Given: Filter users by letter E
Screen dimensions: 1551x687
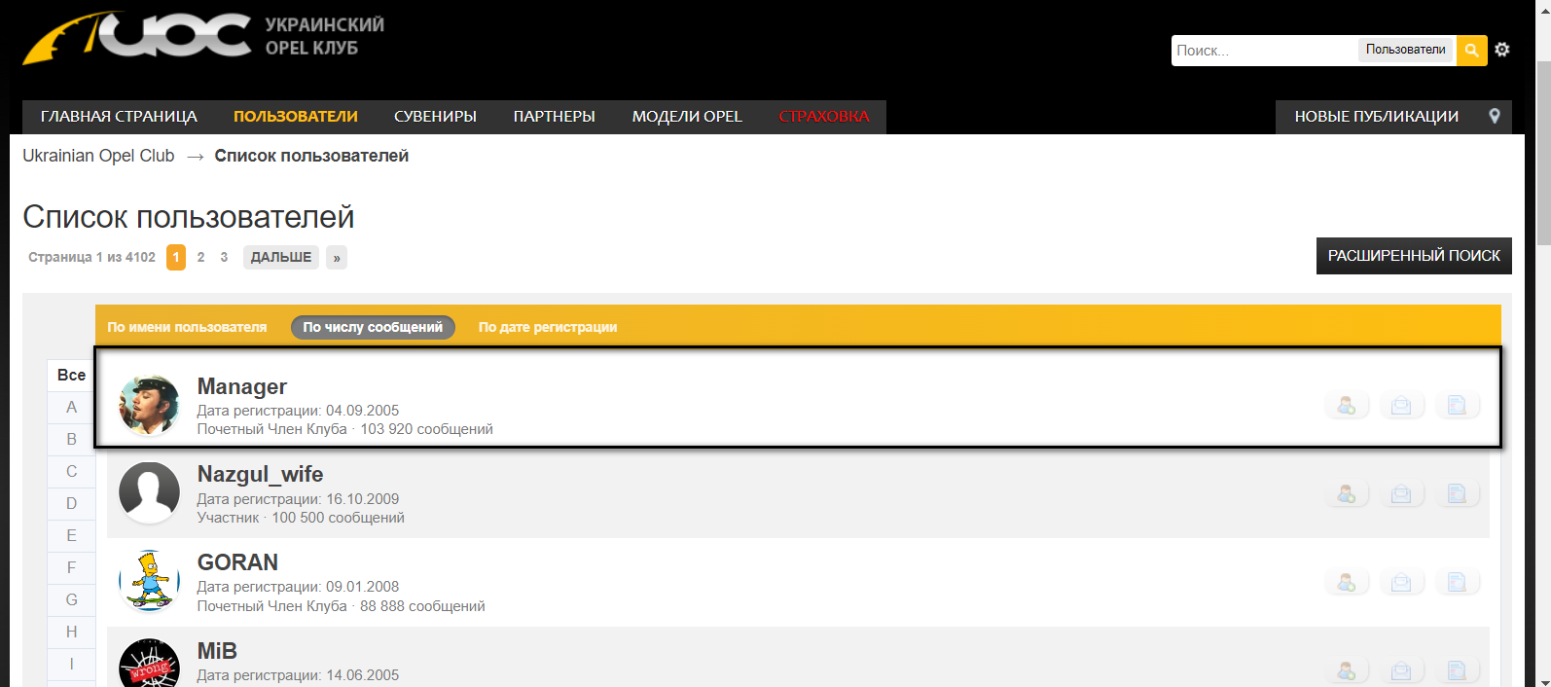Looking at the screenshot, I should (72, 536).
